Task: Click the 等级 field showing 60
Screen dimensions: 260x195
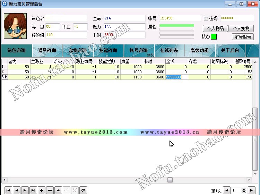Action: (53, 27)
